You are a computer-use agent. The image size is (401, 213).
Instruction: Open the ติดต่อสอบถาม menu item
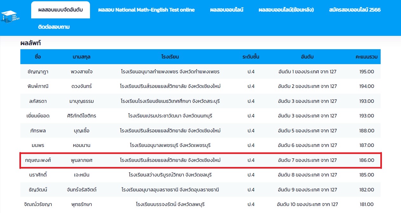54,27
